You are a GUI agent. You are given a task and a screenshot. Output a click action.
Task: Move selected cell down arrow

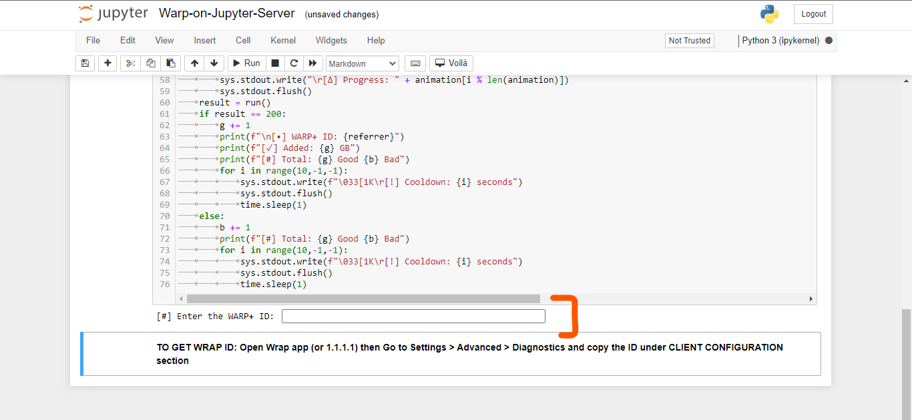214,63
